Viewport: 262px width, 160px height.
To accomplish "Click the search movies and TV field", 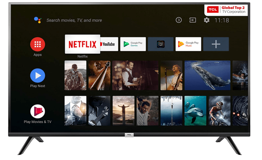I will coord(74,20).
